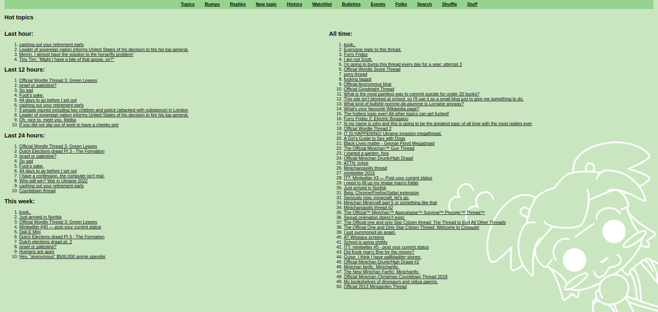This screenshot has width=658, height=312.
Task: Open 'Official 2013 Minigarden Thread'
Action: [x=375, y=287]
